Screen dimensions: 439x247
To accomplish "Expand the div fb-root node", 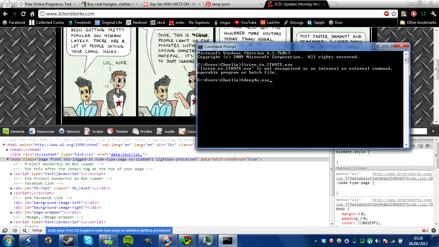I will point(12,188).
